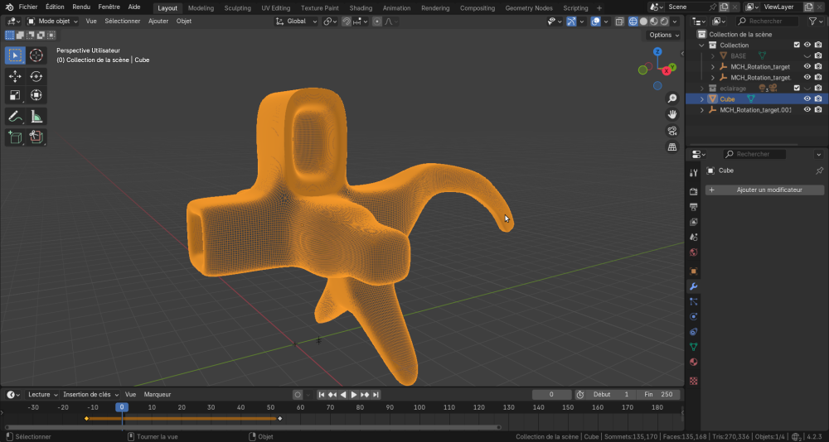
Task: Open the Texture properties tab
Action: tap(694, 381)
